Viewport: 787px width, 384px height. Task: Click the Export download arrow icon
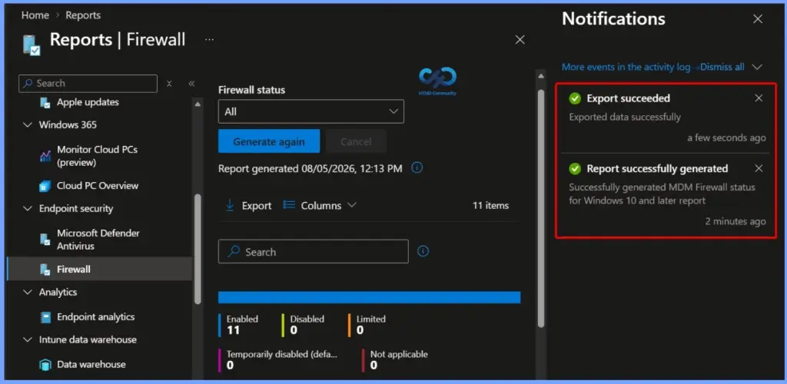coord(230,206)
